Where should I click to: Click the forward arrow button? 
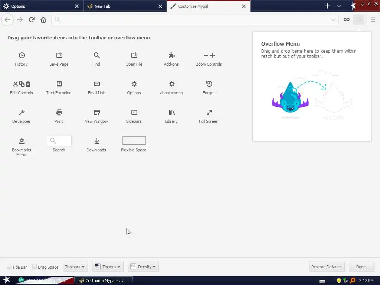(x=20, y=20)
